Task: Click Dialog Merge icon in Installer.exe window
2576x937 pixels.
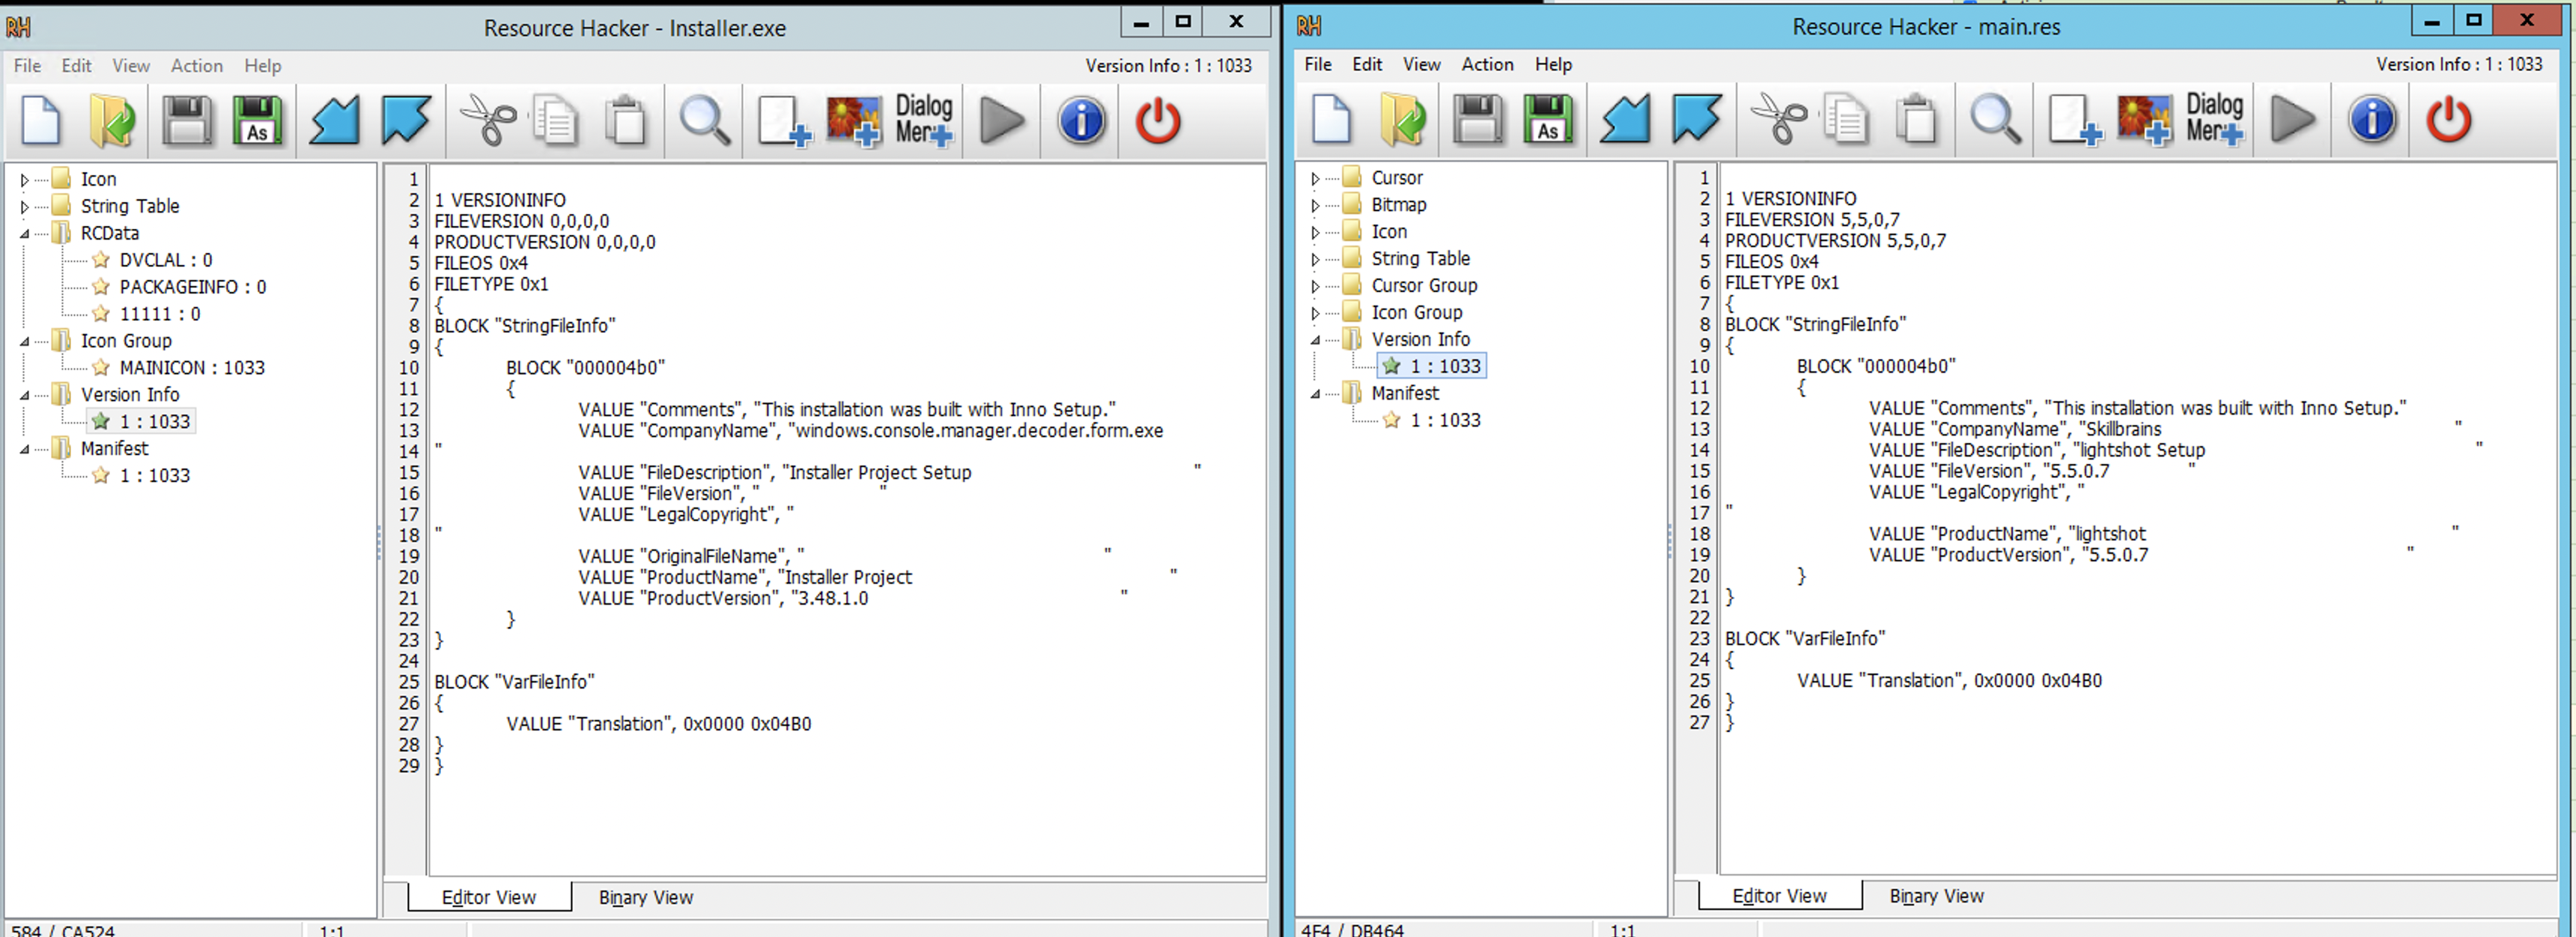Action: [x=924, y=121]
